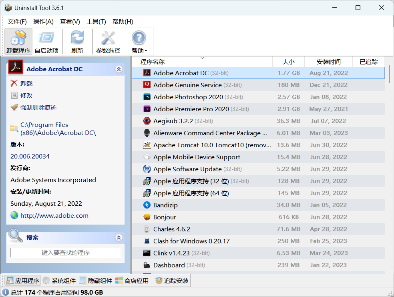The height and width of the screenshot is (297, 394).
Task: Open 参数选择 preferences toolbar icon
Action: [x=108, y=42]
